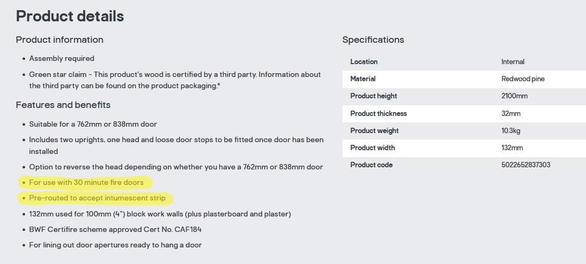This screenshot has height=264, width=586.
Task: Select the Specifications heading
Action: click(373, 40)
